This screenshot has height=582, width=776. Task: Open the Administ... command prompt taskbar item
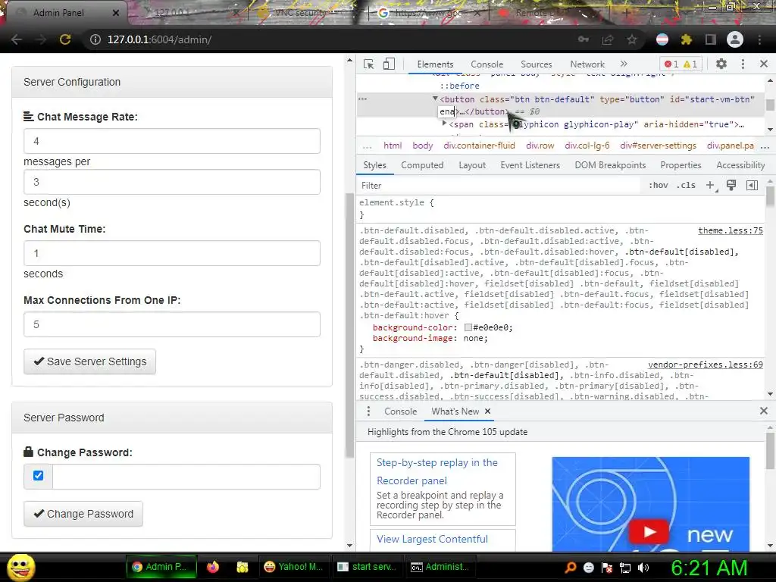tap(440, 567)
